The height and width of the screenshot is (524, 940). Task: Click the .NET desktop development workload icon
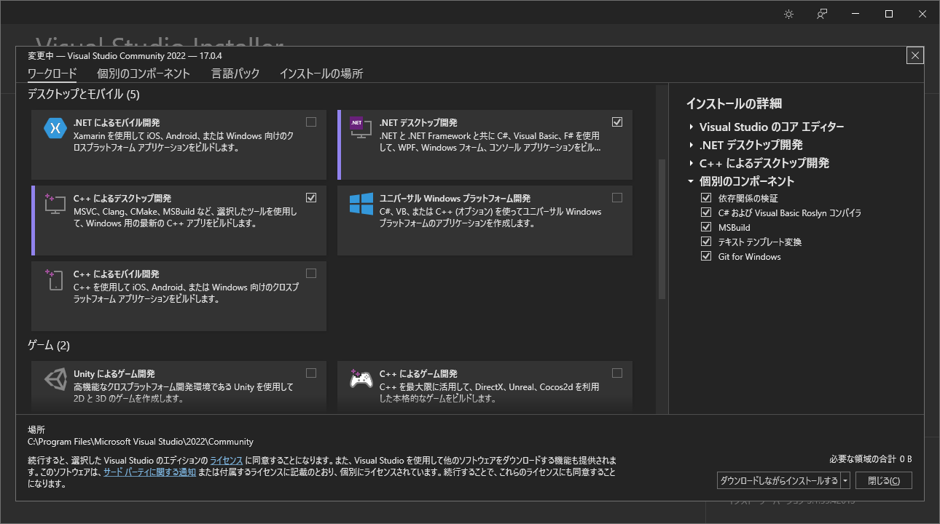pos(361,128)
